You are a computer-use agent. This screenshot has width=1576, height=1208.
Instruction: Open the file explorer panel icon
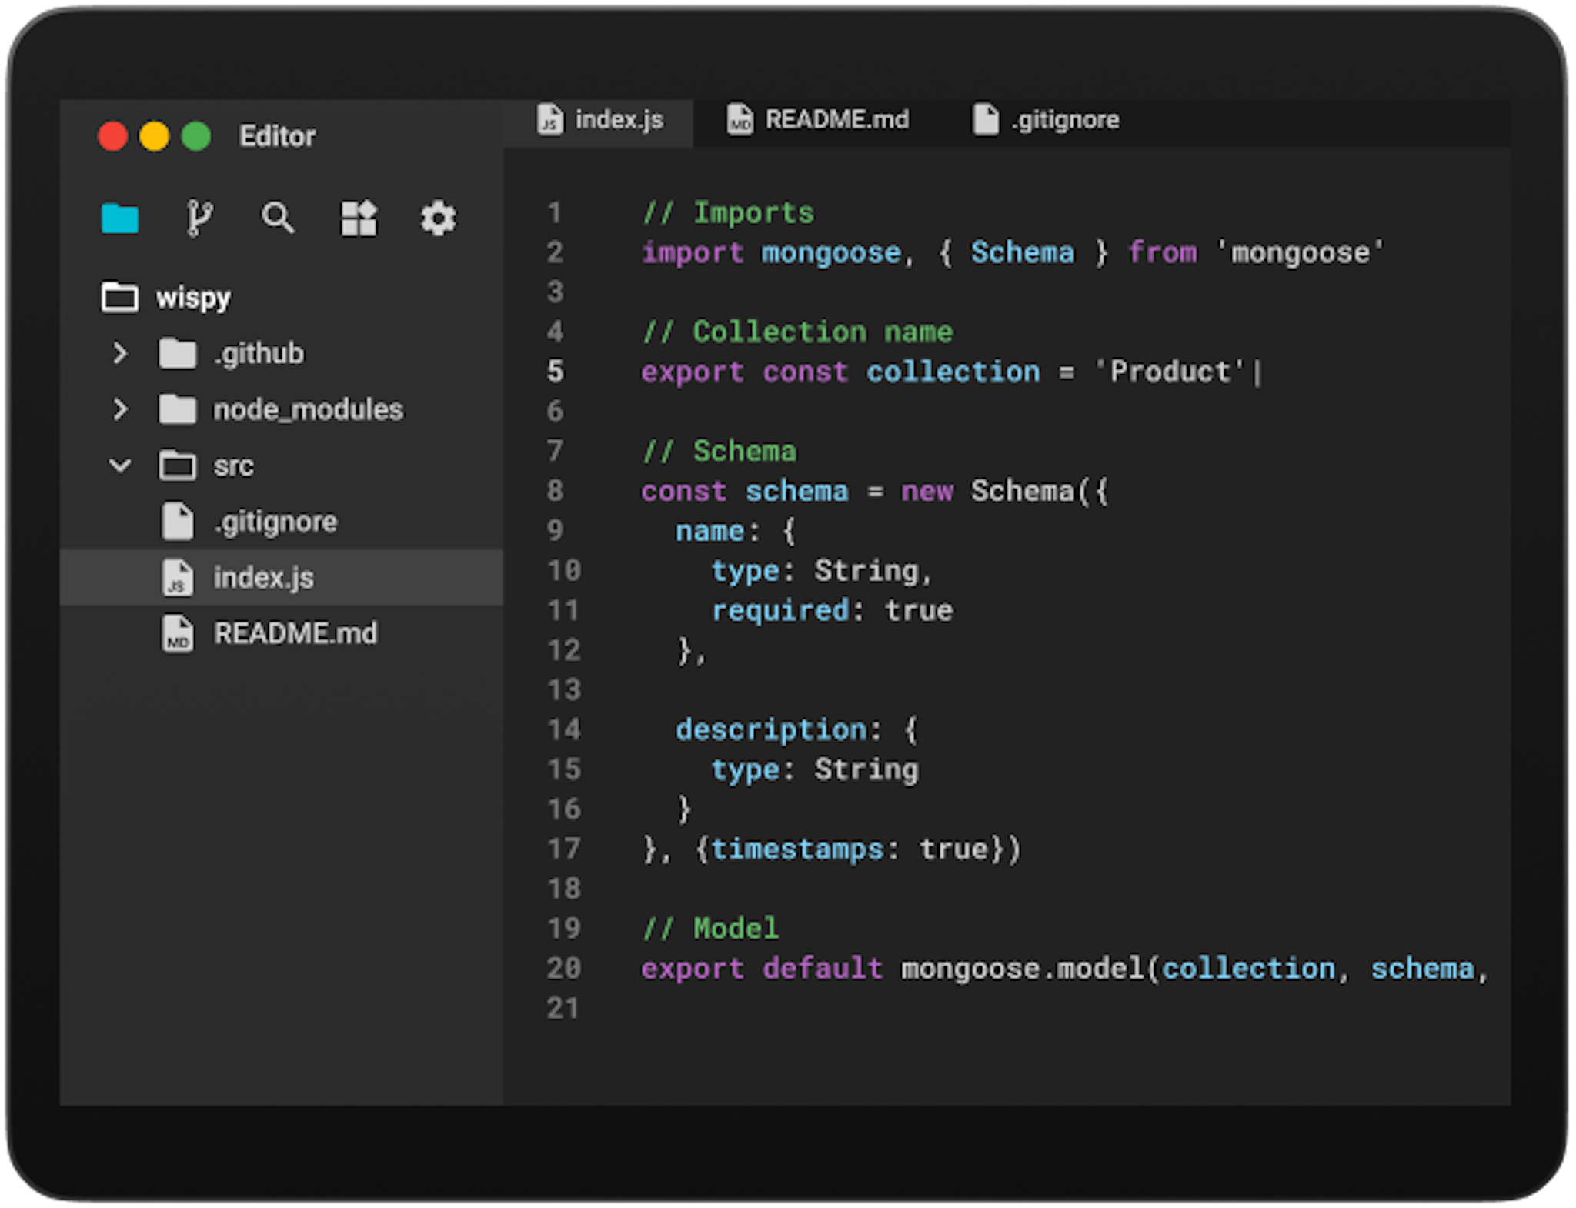(119, 218)
